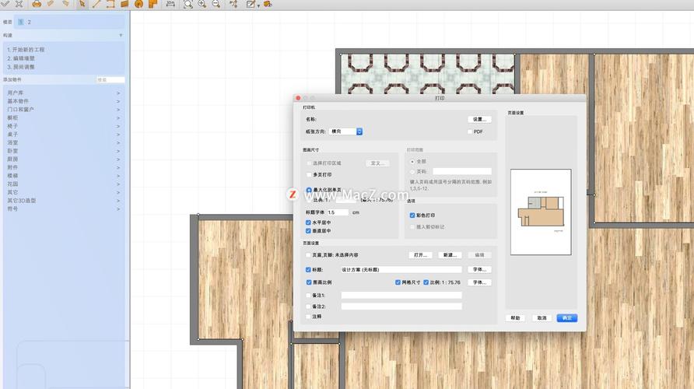Click the orange printer icon in toolbar
This screenshot has width=694, height=389.
(x=37, y=4)
